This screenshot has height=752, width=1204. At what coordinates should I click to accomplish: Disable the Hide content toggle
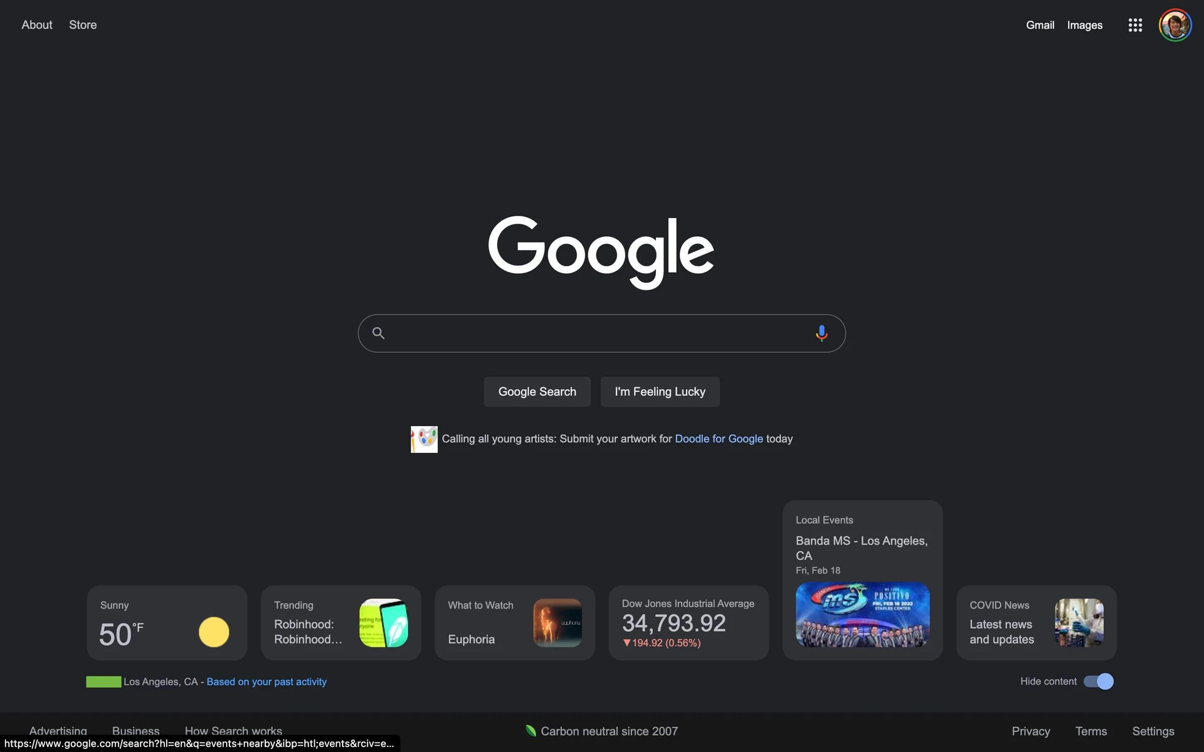[x=1098, y=681]
